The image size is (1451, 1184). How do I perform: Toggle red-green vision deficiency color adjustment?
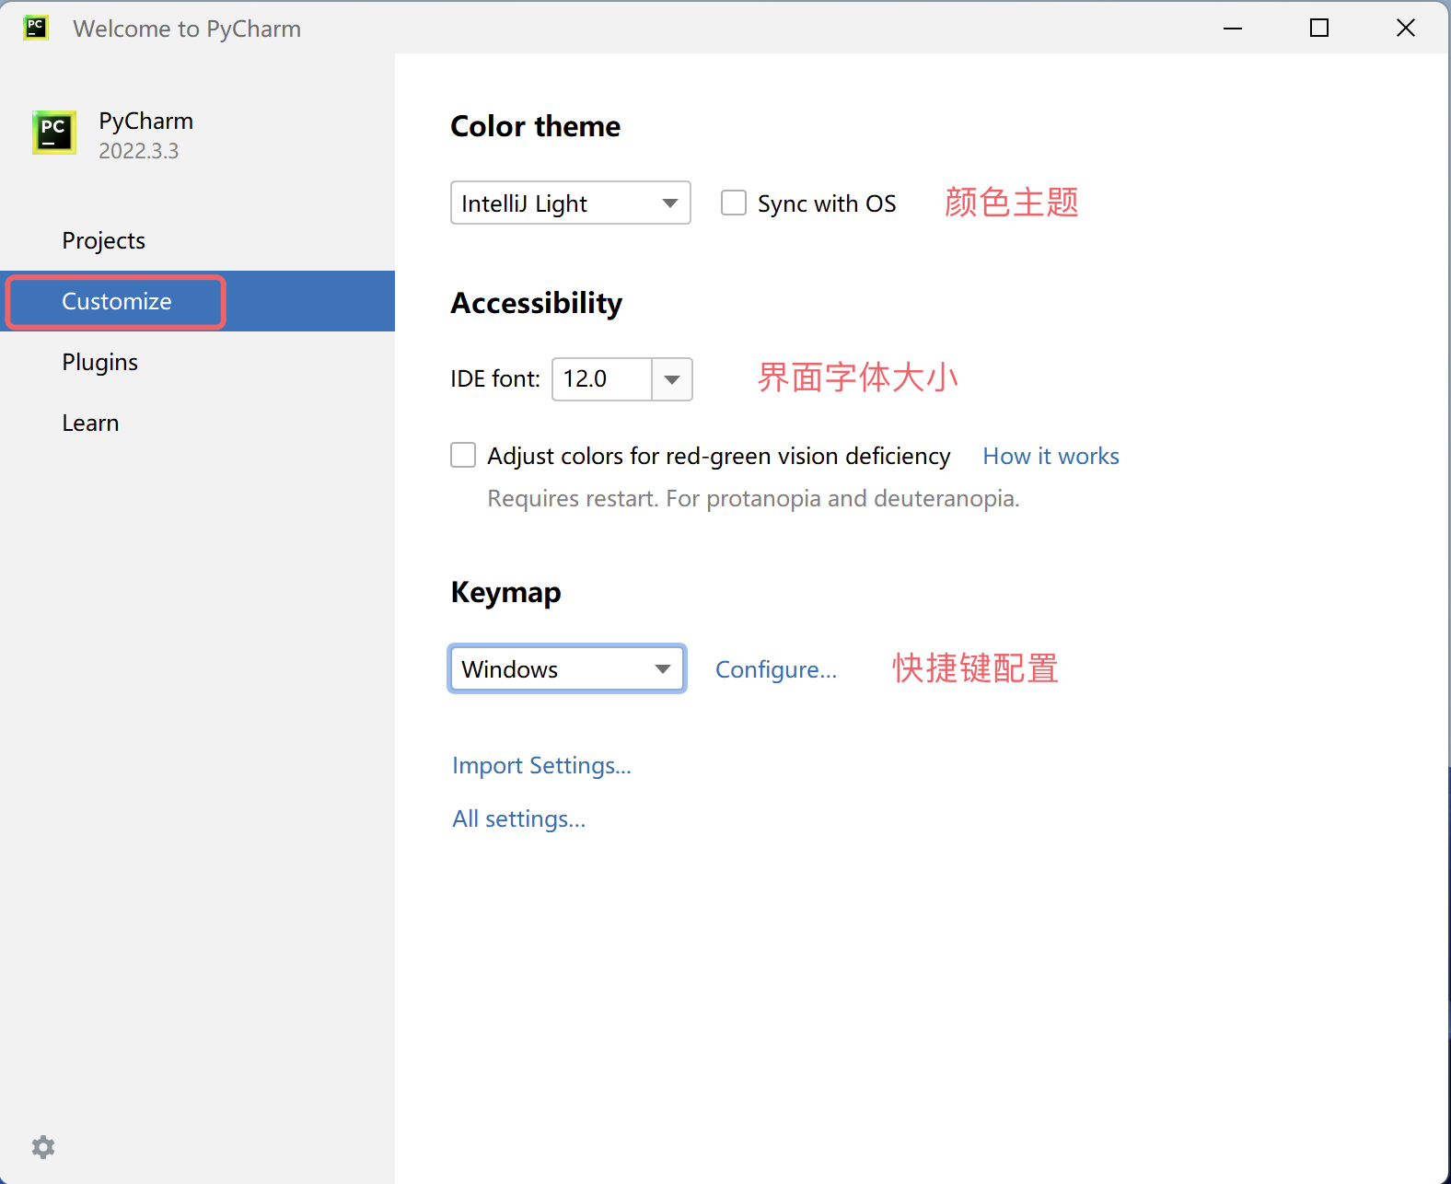[x=463, y=455]
